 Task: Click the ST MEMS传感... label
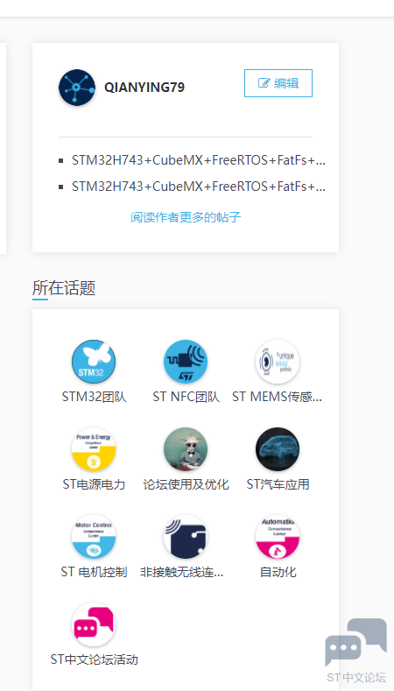278,397
